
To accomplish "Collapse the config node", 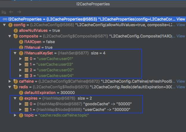I will [x=4, y=25].
